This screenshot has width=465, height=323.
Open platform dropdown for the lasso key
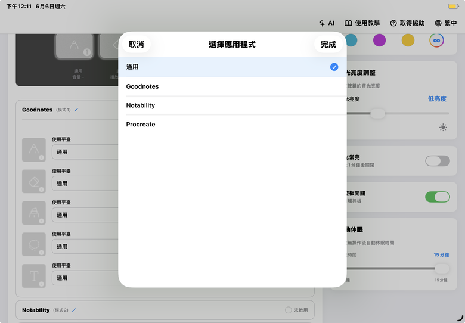[85, 246]
